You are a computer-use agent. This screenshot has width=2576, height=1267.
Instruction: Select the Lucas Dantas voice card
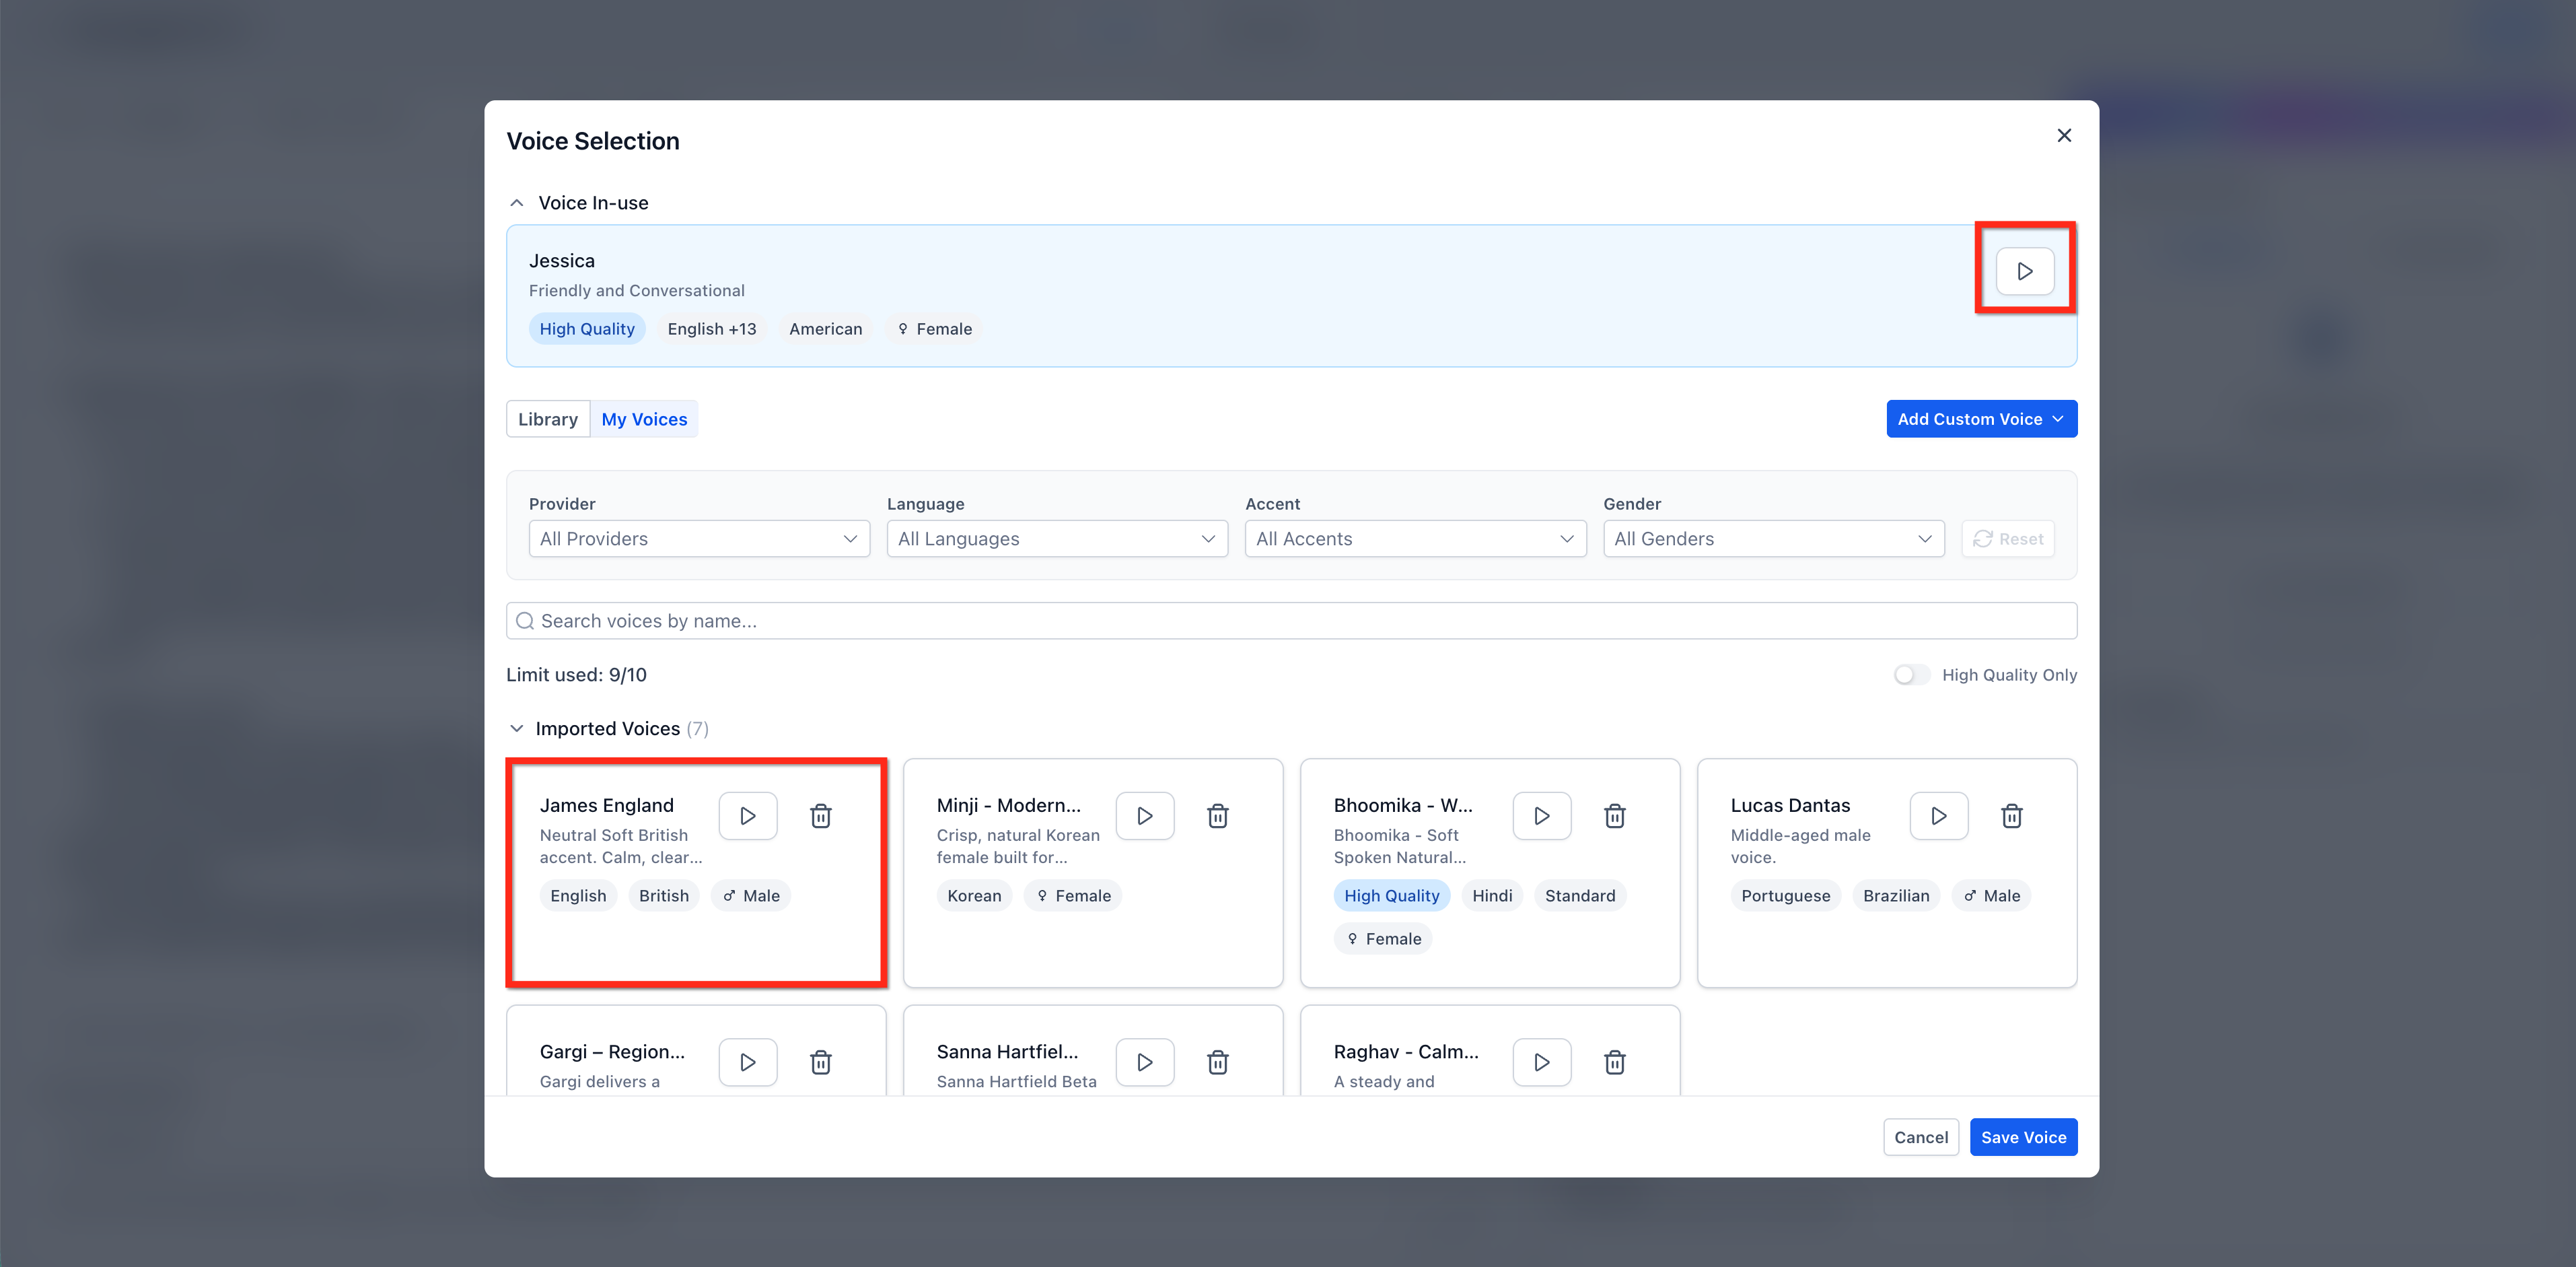pos(1887,872)
